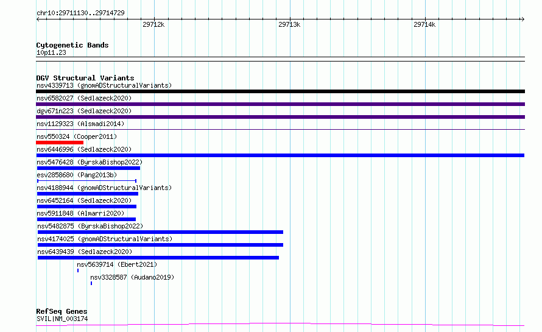This screenshot has height=332, width=542.
Task: Click the tiny nsv3328587 variant mark
Action: (x=91, y=283)
